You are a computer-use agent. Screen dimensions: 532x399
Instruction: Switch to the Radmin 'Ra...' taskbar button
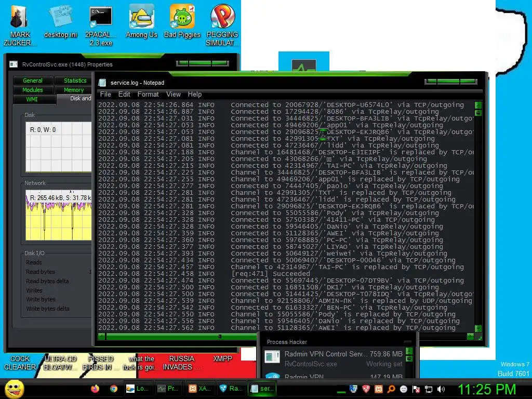231,389
